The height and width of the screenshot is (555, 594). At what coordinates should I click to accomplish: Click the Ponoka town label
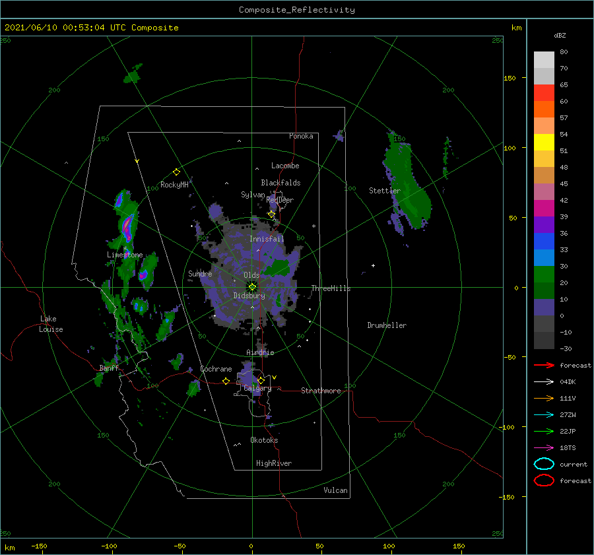click(x=301, y=136)
